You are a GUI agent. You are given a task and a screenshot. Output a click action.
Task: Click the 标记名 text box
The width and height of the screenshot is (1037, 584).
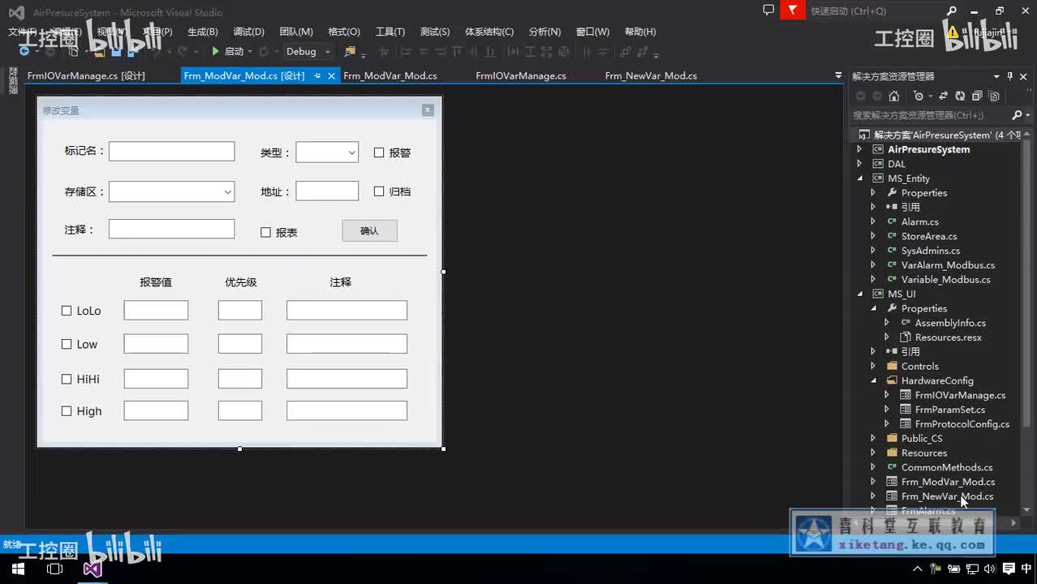tap(171, 152)
